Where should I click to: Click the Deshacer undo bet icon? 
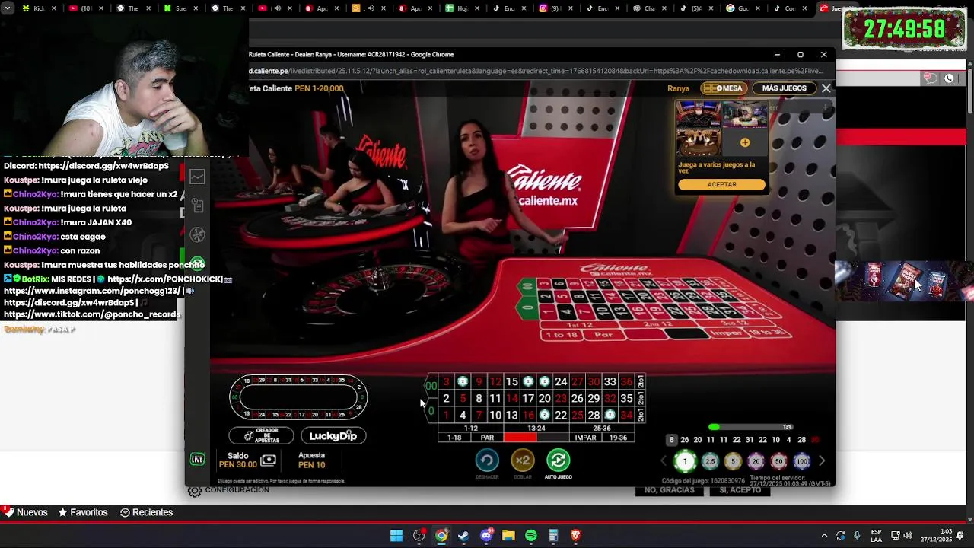click(x=487, y=460)
